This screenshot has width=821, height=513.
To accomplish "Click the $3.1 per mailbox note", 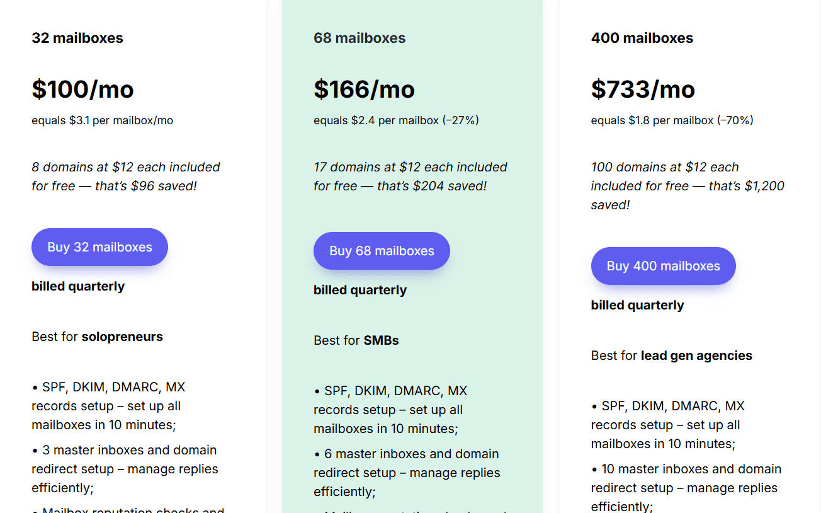I will (x=99, y=120).
